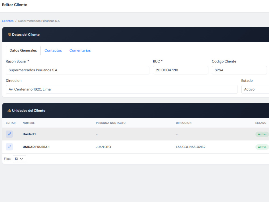Select the UNIDAD PRUEBA 1 name cell
Viewport: 269px width, 202px height.
(36, 147)
